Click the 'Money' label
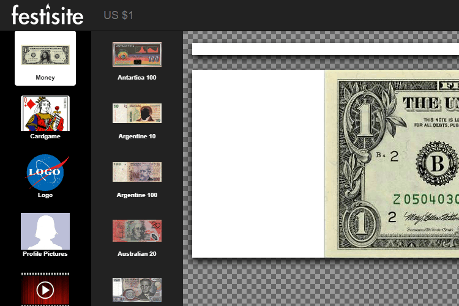 [x=45, y=78]
